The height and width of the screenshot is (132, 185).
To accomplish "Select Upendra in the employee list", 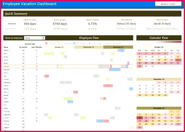I will point(7,115).
